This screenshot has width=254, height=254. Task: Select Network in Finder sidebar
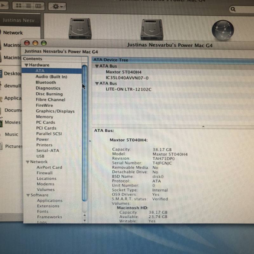click(x=13, y=33)
